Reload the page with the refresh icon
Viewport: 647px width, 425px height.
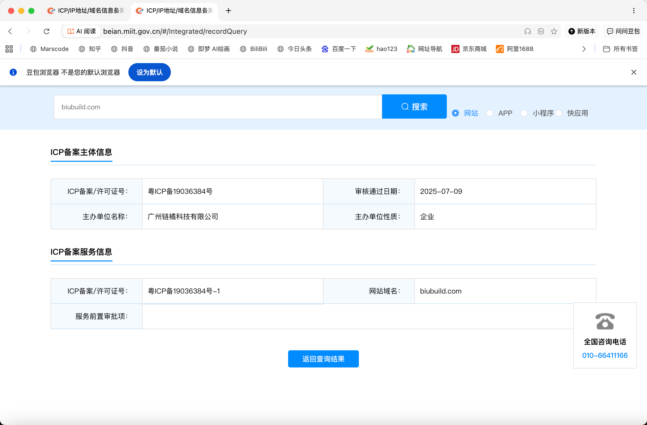pyautogui.click(x=47, y=31)
